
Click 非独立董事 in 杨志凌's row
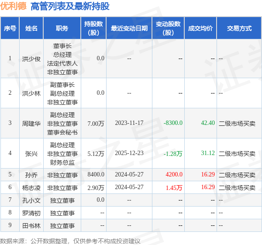click(62, 188)
